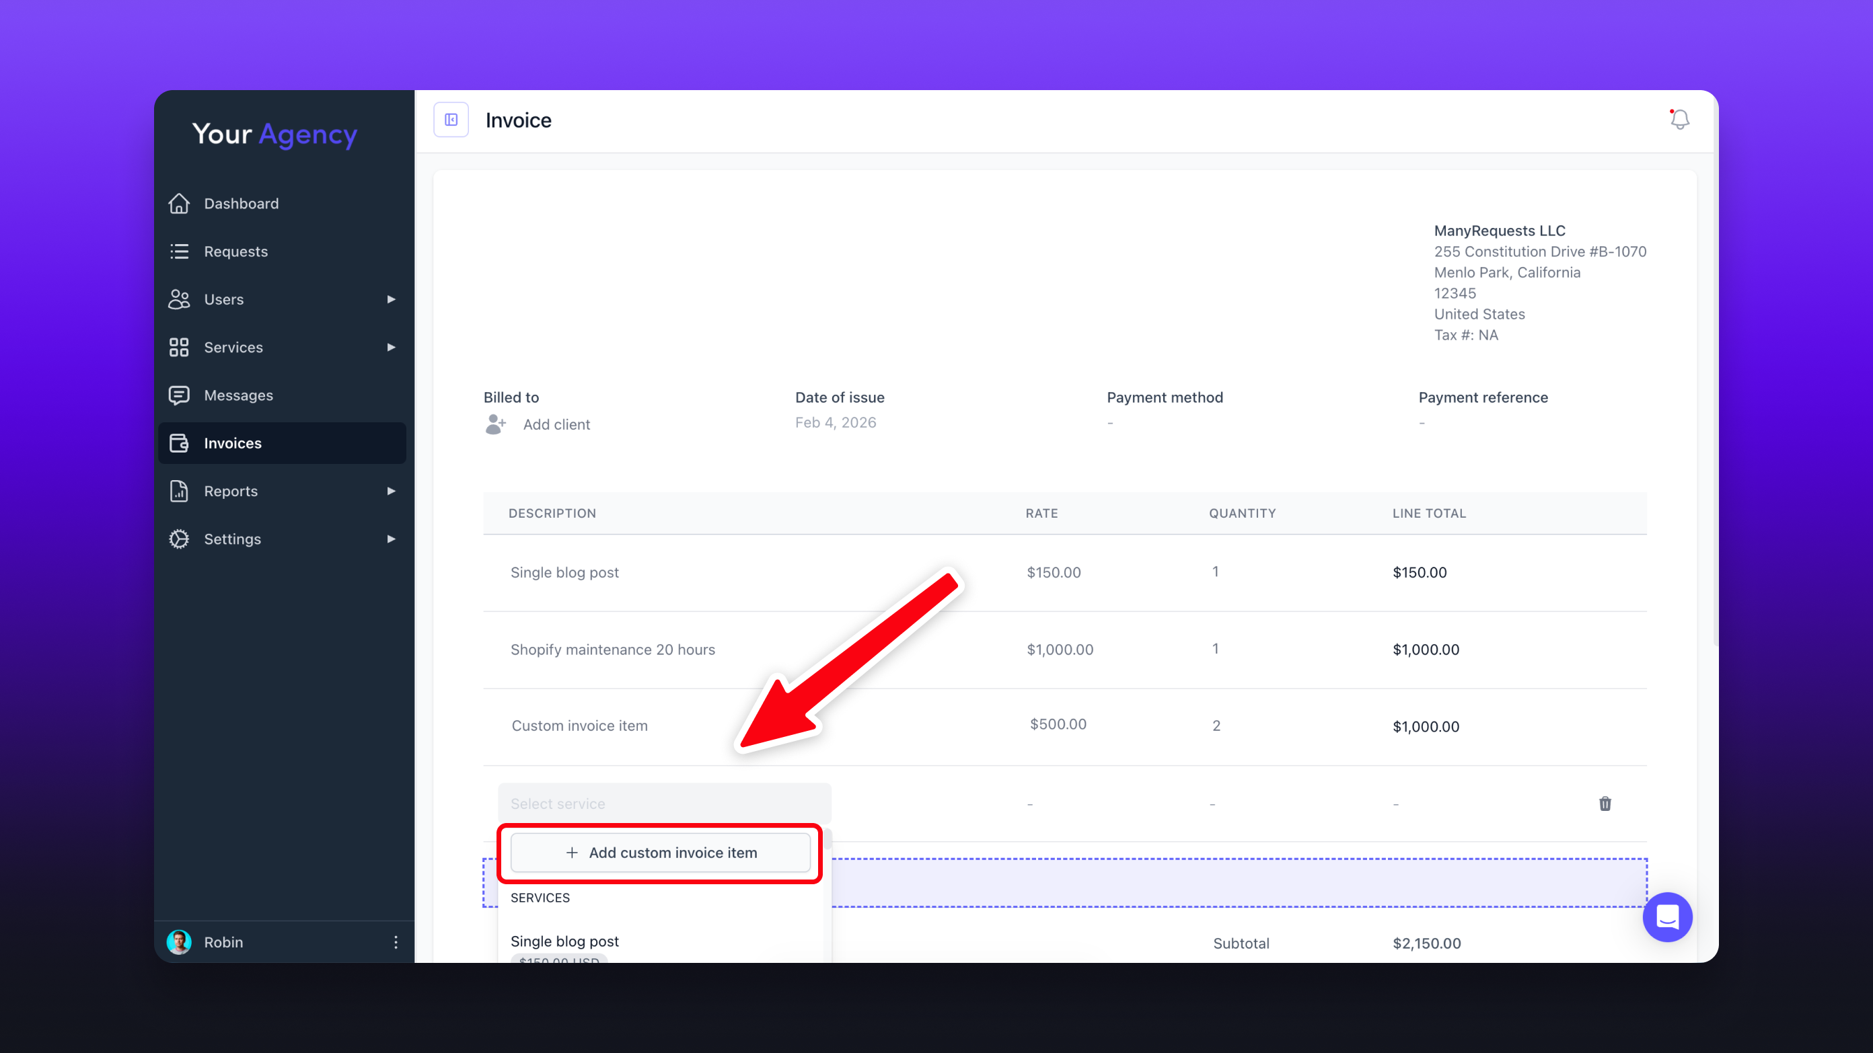Expand the Services submenu arrow
Screen dimensions: 1873x1053
pyautogui.click(x=391, y=348)
